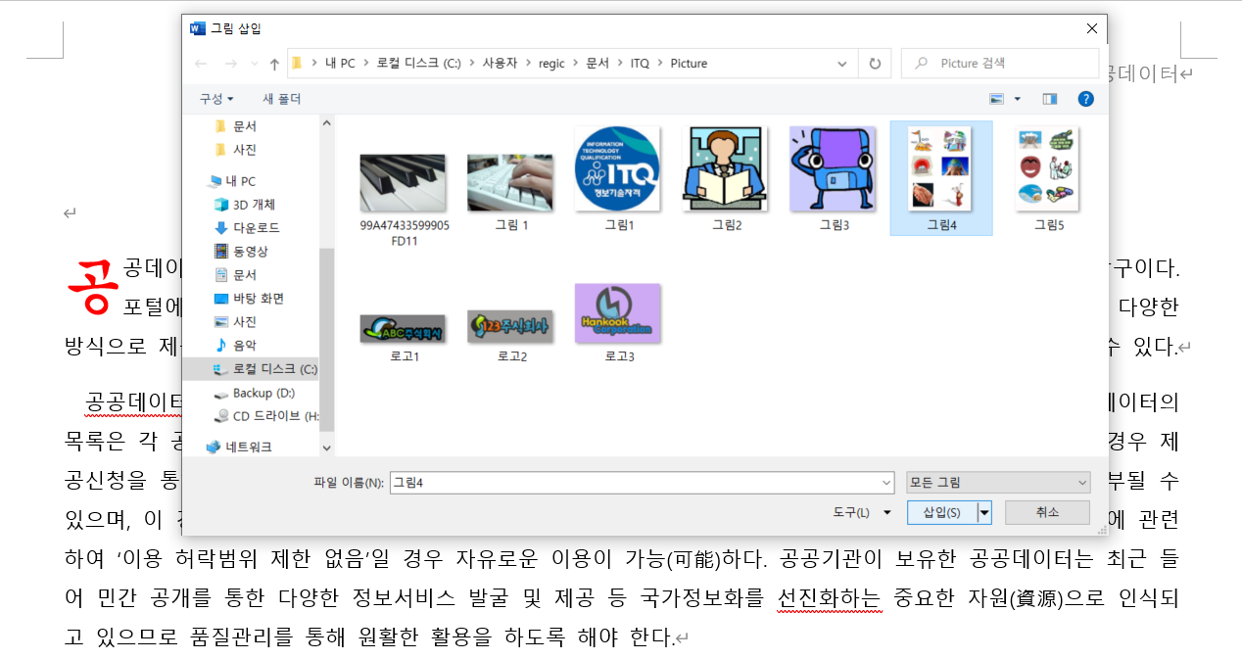This screenshot has height=660, width=1242.
Task: Select 네트워크 in navigation pane
Action: pos(238,447)
